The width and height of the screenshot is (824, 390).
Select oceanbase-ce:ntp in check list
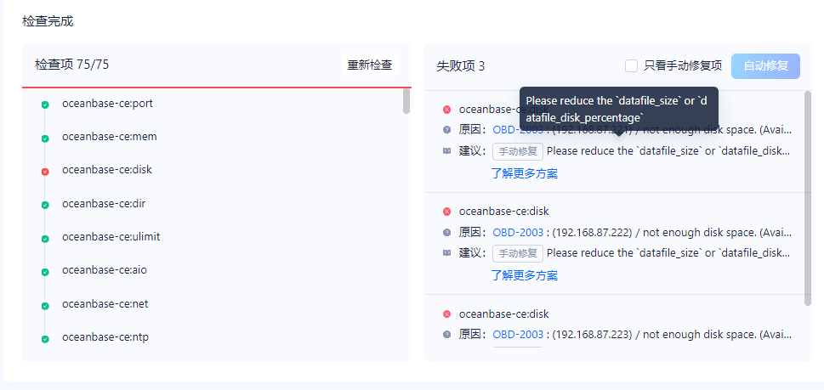click(105, 337)
